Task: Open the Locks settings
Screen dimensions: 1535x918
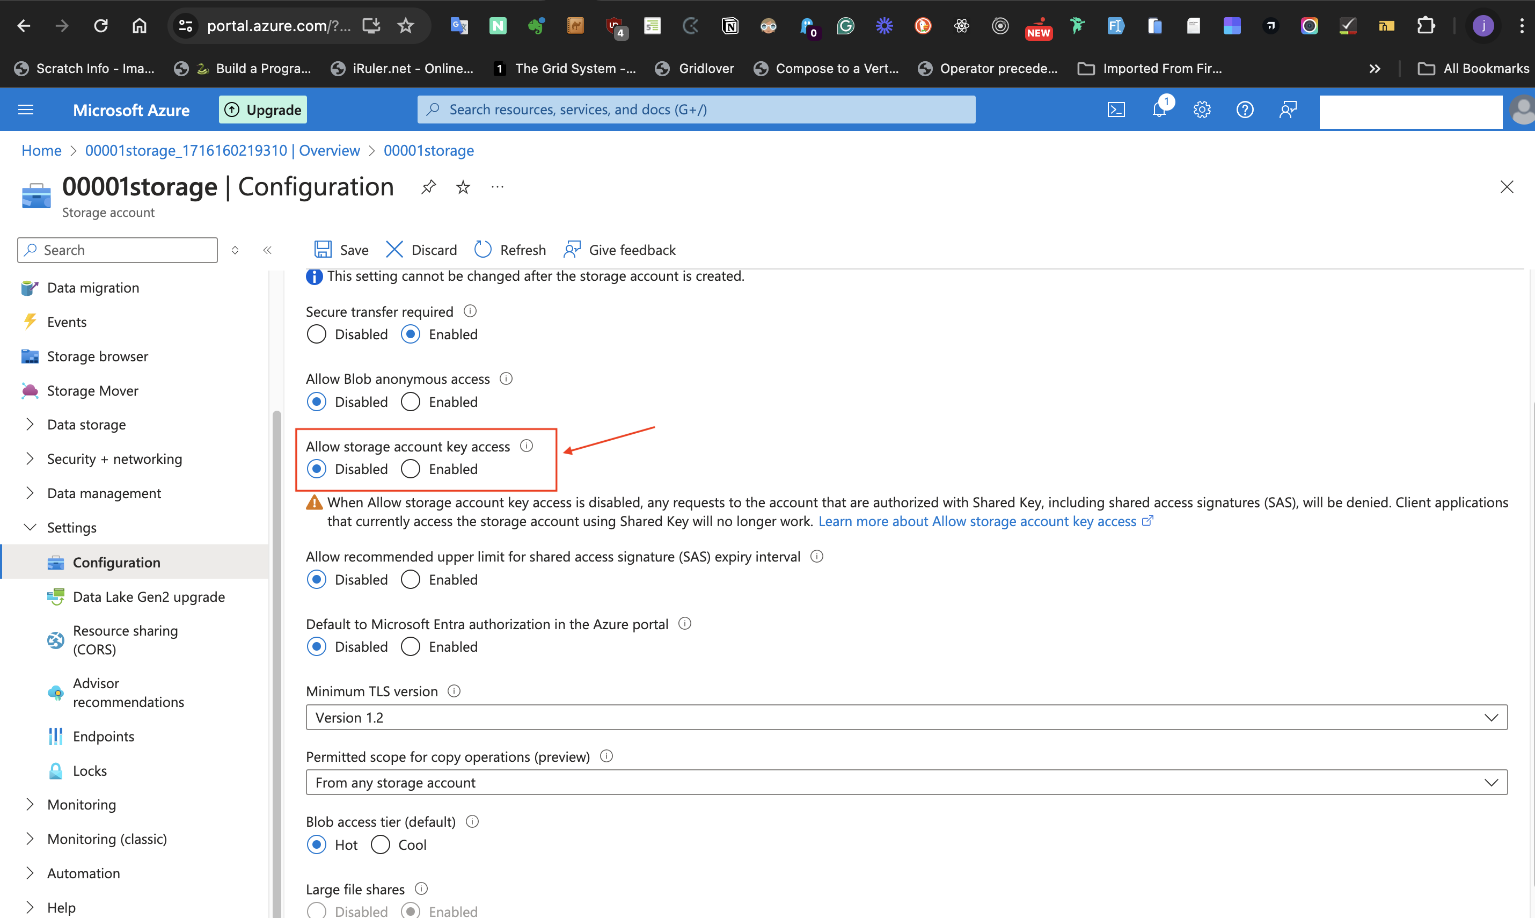Action: 90,770
